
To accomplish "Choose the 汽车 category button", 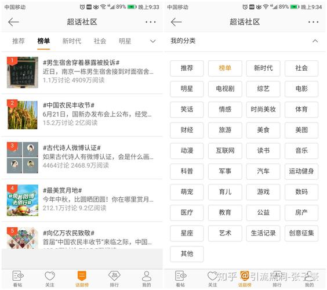I will pyautogui.click(x=263, y=171).
